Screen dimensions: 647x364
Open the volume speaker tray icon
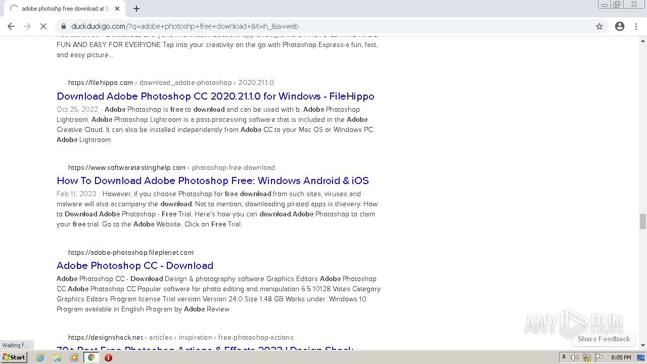(x=575, y=357)
